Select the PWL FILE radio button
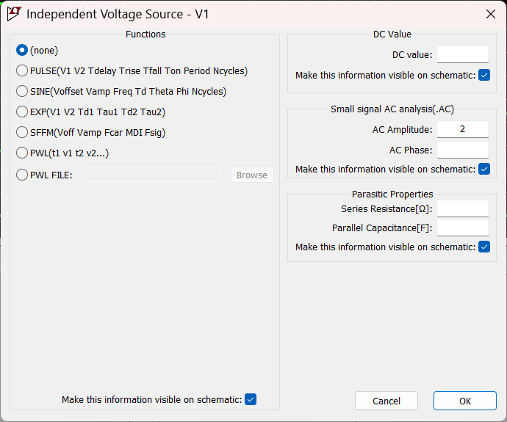This screenshot has width=507, height=422. coord(22,175)
